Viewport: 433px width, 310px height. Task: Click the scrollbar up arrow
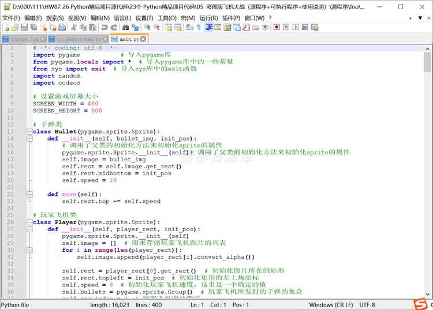click(427, 49)
